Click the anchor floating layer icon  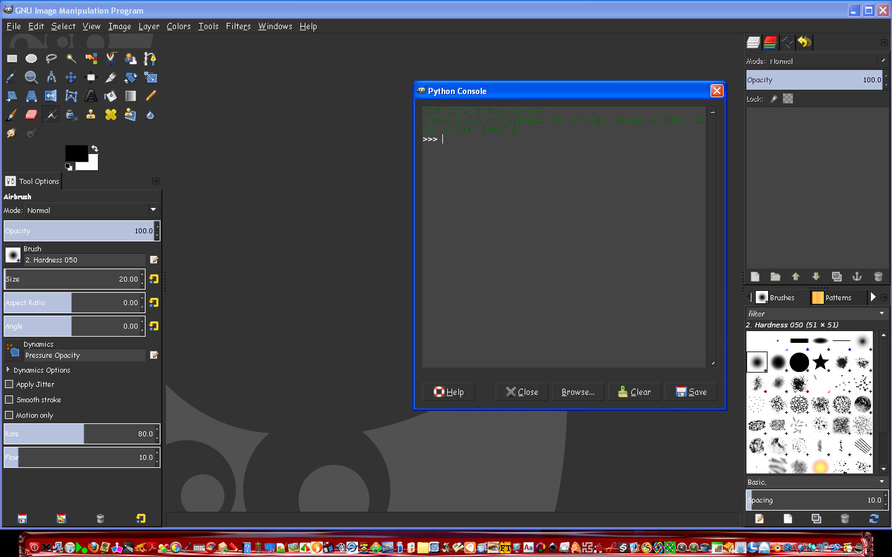(x=857, y=277)
